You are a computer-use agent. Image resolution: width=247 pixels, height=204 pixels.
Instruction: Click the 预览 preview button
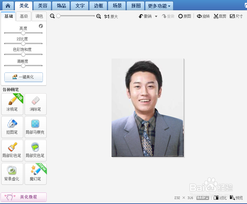(236, 198)
